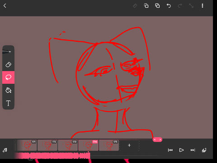This screenshot has height=163, width=217.
Task: Select the Lasso tool
Action: click(x=8, y=77)
